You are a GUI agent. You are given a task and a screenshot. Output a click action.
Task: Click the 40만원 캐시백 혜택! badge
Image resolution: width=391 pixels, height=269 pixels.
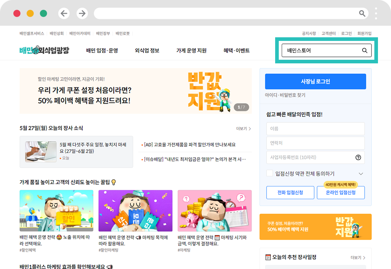(x=341, y=185)
